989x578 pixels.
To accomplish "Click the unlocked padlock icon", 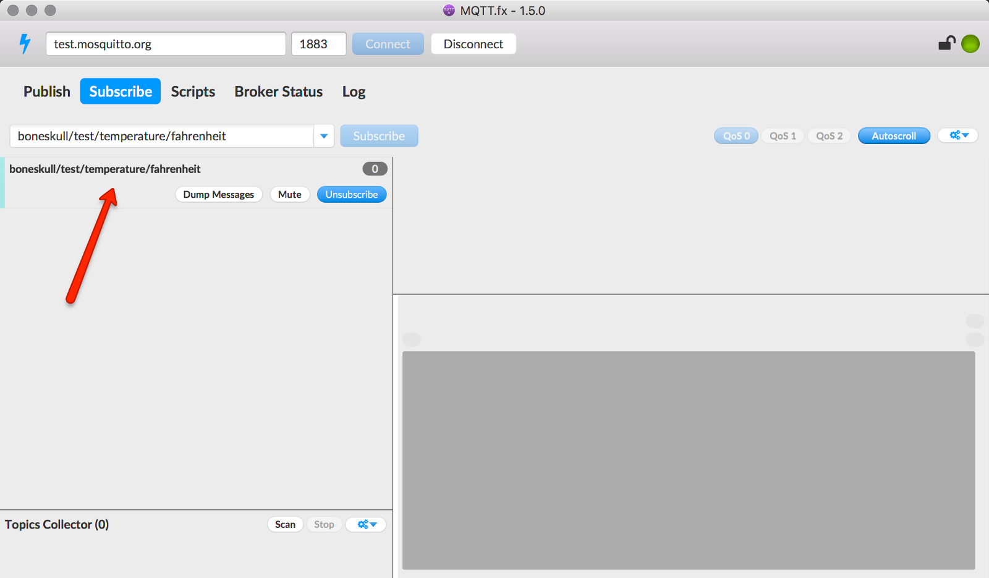I will (947, 43).
